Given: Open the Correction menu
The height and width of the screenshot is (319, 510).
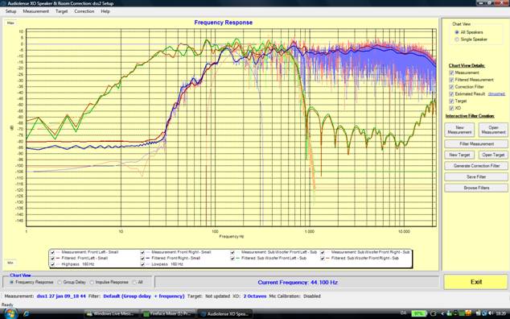Looking at the screenshot, I should click(84, 11).
